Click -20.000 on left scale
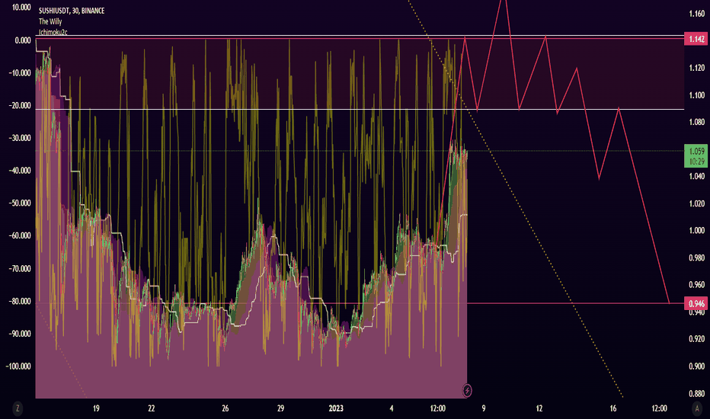 (x=20, y=106)
